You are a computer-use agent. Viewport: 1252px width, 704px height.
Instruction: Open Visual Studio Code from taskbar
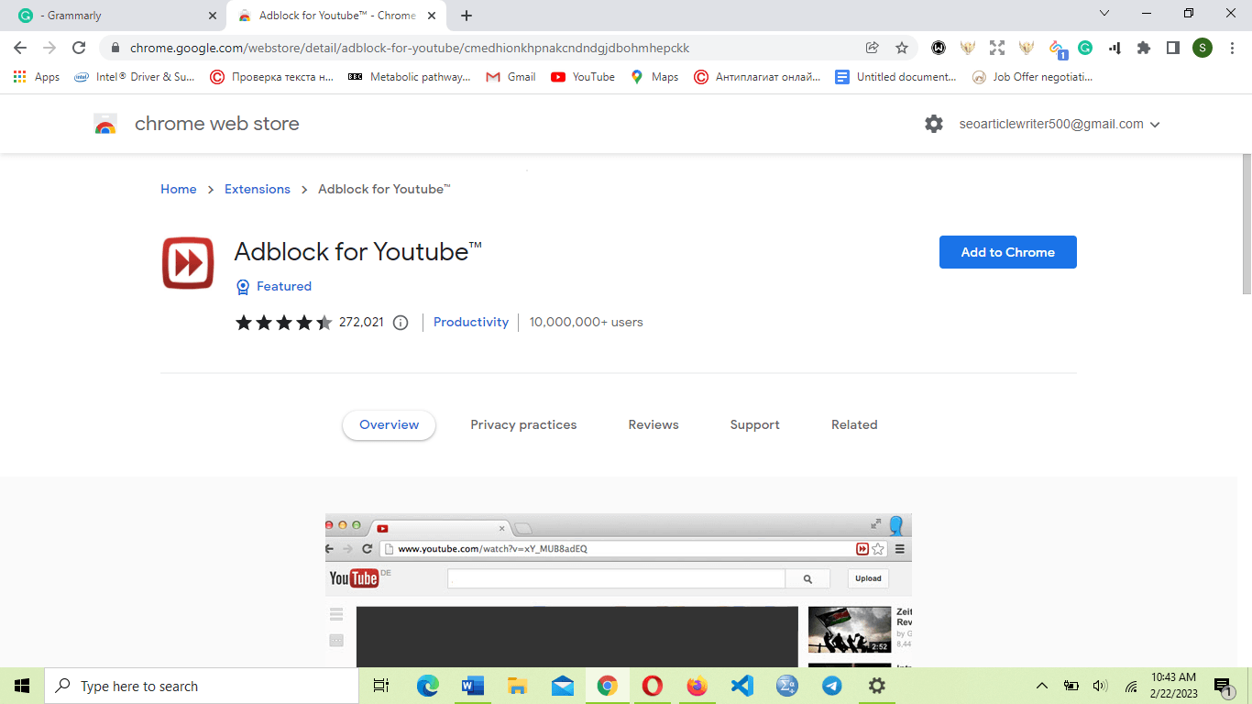pos(742,686)
